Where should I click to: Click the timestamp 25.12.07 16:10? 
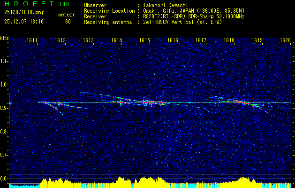pos(24,22)
